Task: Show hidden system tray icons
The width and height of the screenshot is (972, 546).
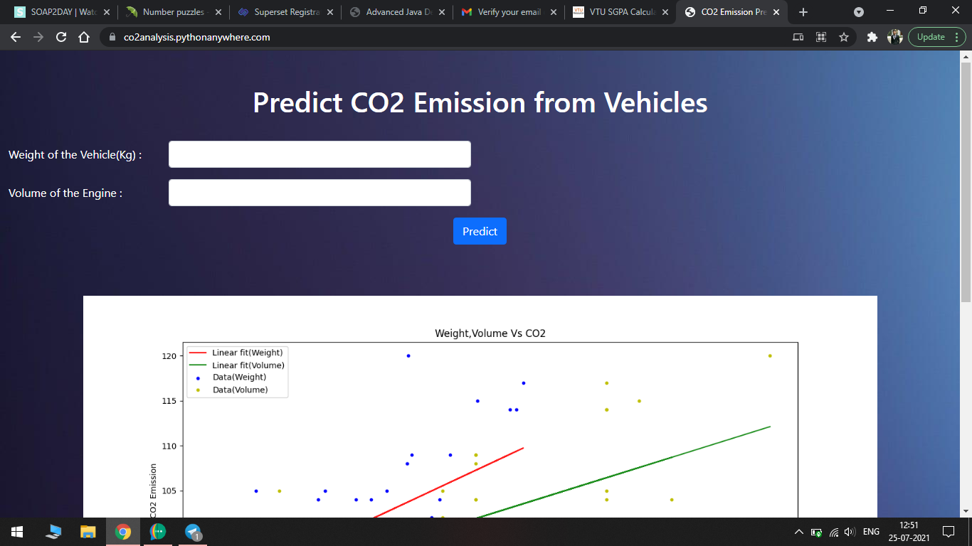Action: coord(799,532)
